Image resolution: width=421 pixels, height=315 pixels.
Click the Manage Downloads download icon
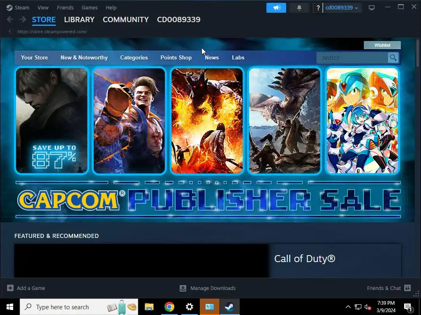183,288
